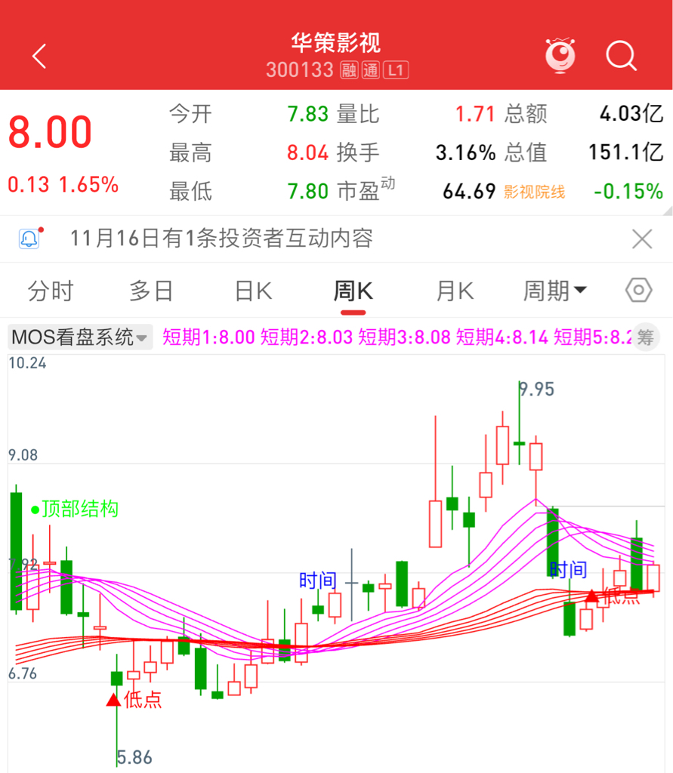Image resolution: width=673 pixels, height=773 pixels.
Task: Tap the 最高 value 8.04
Action: pyautogui.click(x=308, y=152)
